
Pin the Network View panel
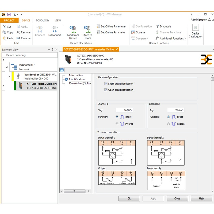pos(52,49)
